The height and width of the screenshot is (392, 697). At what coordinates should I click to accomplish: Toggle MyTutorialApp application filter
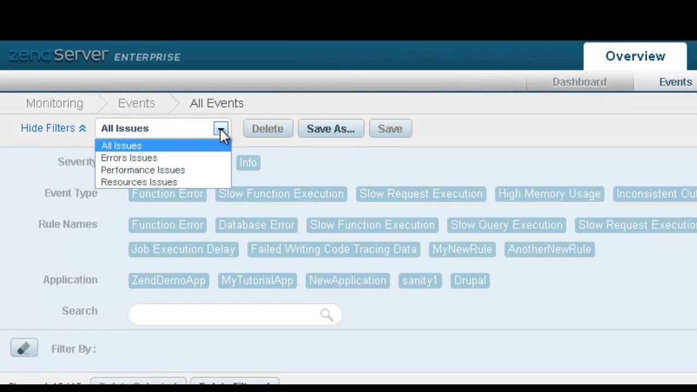pos(257,280)
